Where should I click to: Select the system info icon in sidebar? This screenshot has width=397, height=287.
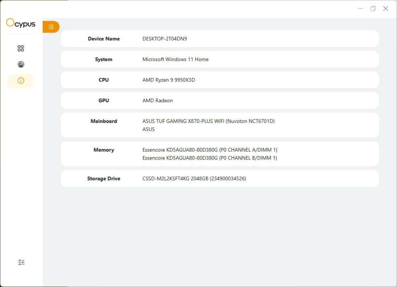pos(21,81)
